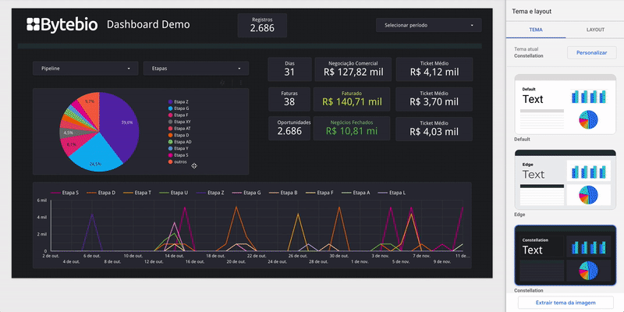Click the Personalizar button
This screenshot has width=624, height=312.
591,52
